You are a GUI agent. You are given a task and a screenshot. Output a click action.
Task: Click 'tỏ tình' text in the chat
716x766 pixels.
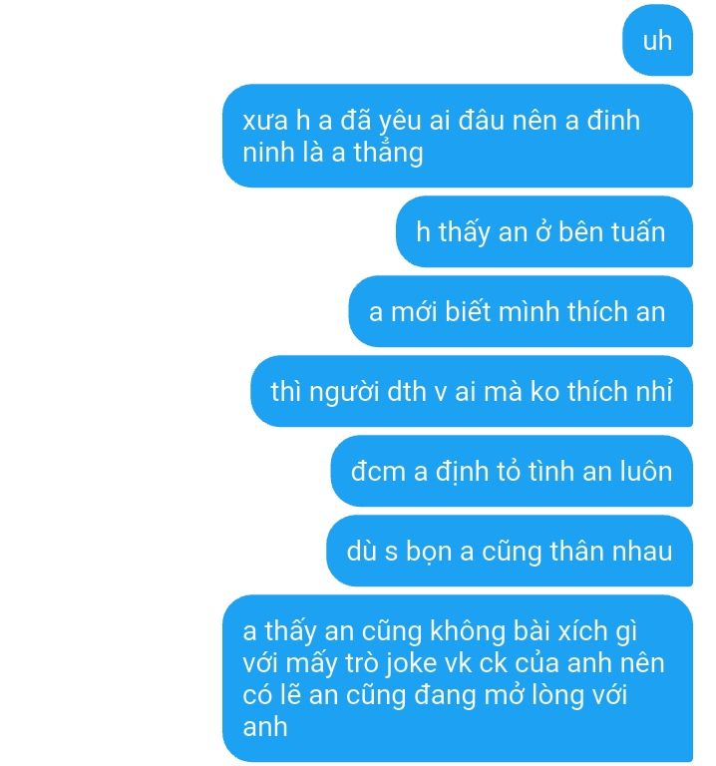pyautogui.click(x=536, y=471)
